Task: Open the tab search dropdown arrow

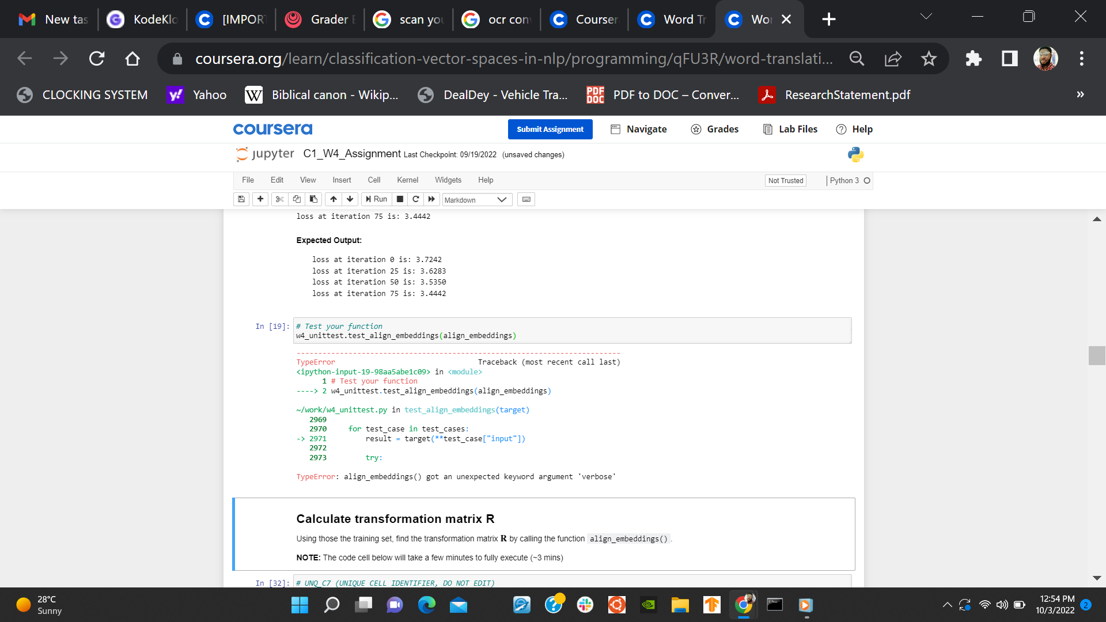Action: (x=926, y=17)
